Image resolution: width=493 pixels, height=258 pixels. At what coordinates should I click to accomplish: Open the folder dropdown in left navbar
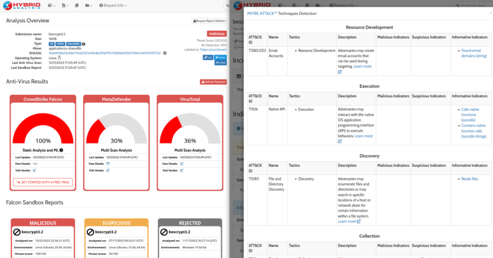click(x=88, y=6)
